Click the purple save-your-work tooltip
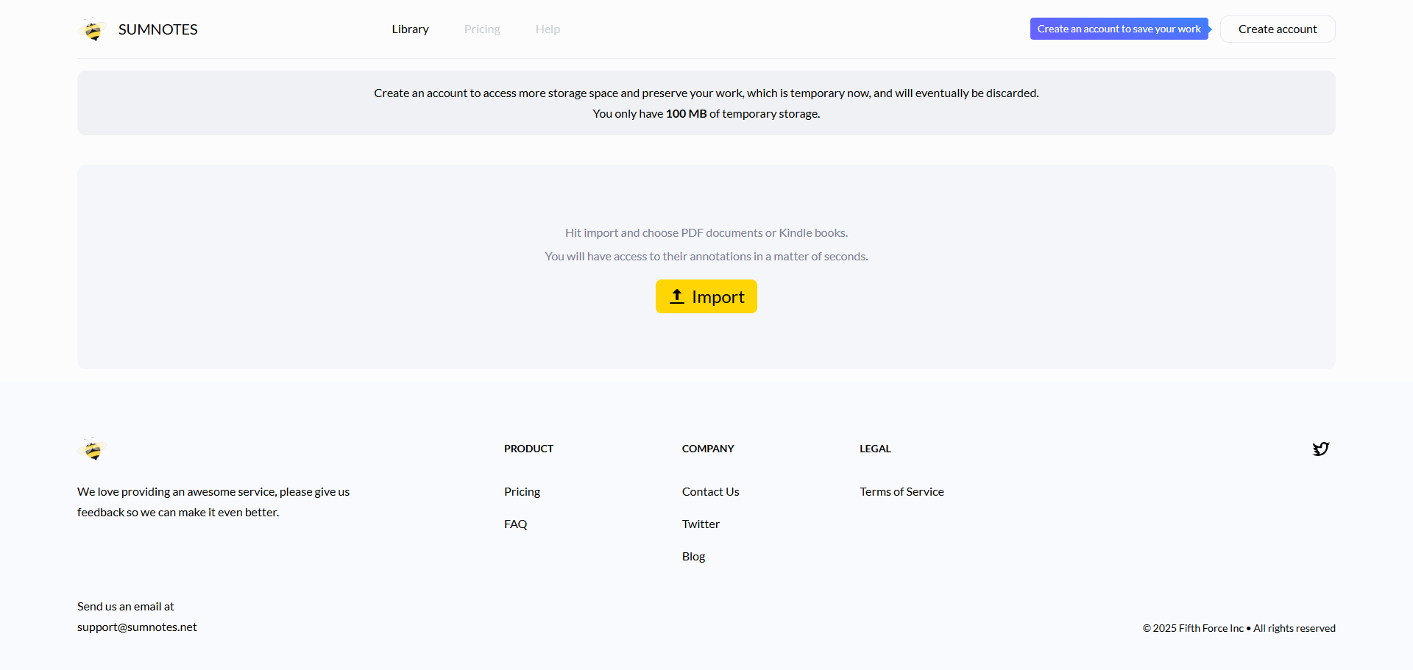This screenshot has height=670, width=1413. [x=1119, y=29]
